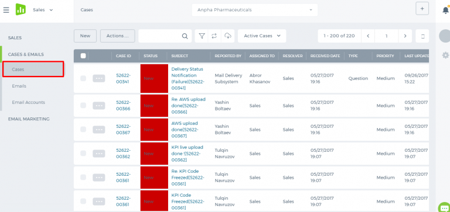The image size is (450, 212).
Task: Open the Anpha Pharmaceuticals company dropdown
Action: (x=254, y=10)
